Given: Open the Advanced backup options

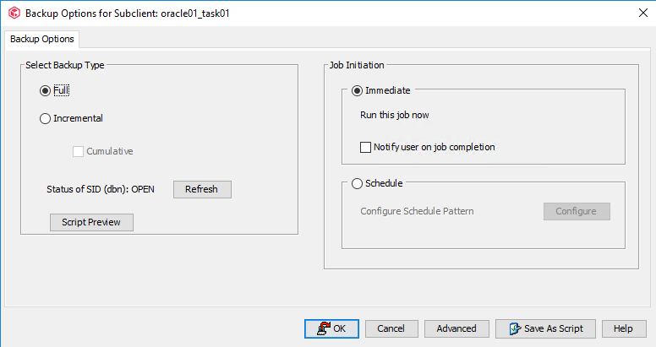Looking at the screenshot, I should click(456, 328).
